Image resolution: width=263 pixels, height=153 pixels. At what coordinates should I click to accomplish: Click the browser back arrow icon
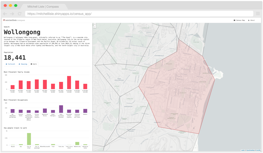coord(4,14)
